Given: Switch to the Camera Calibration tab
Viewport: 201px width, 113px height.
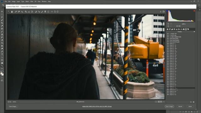Looking at the screenshot, I should pos(183,29).
